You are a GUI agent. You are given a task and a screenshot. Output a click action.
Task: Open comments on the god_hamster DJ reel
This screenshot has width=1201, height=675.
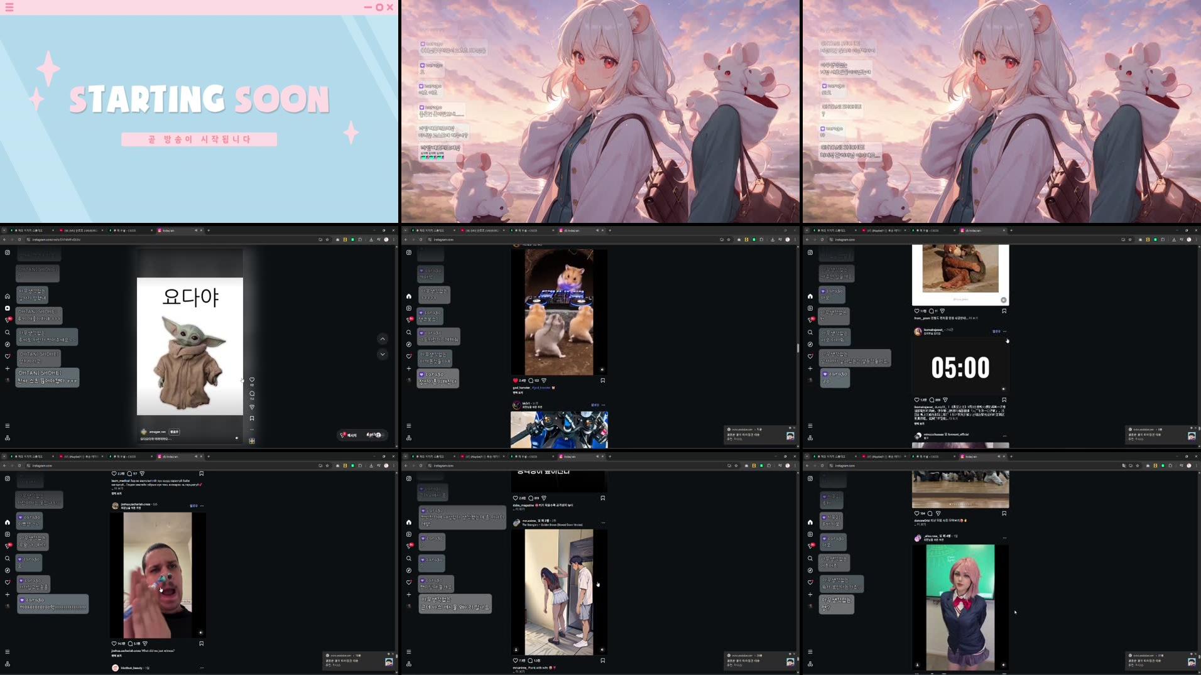[x=531, y=381]
